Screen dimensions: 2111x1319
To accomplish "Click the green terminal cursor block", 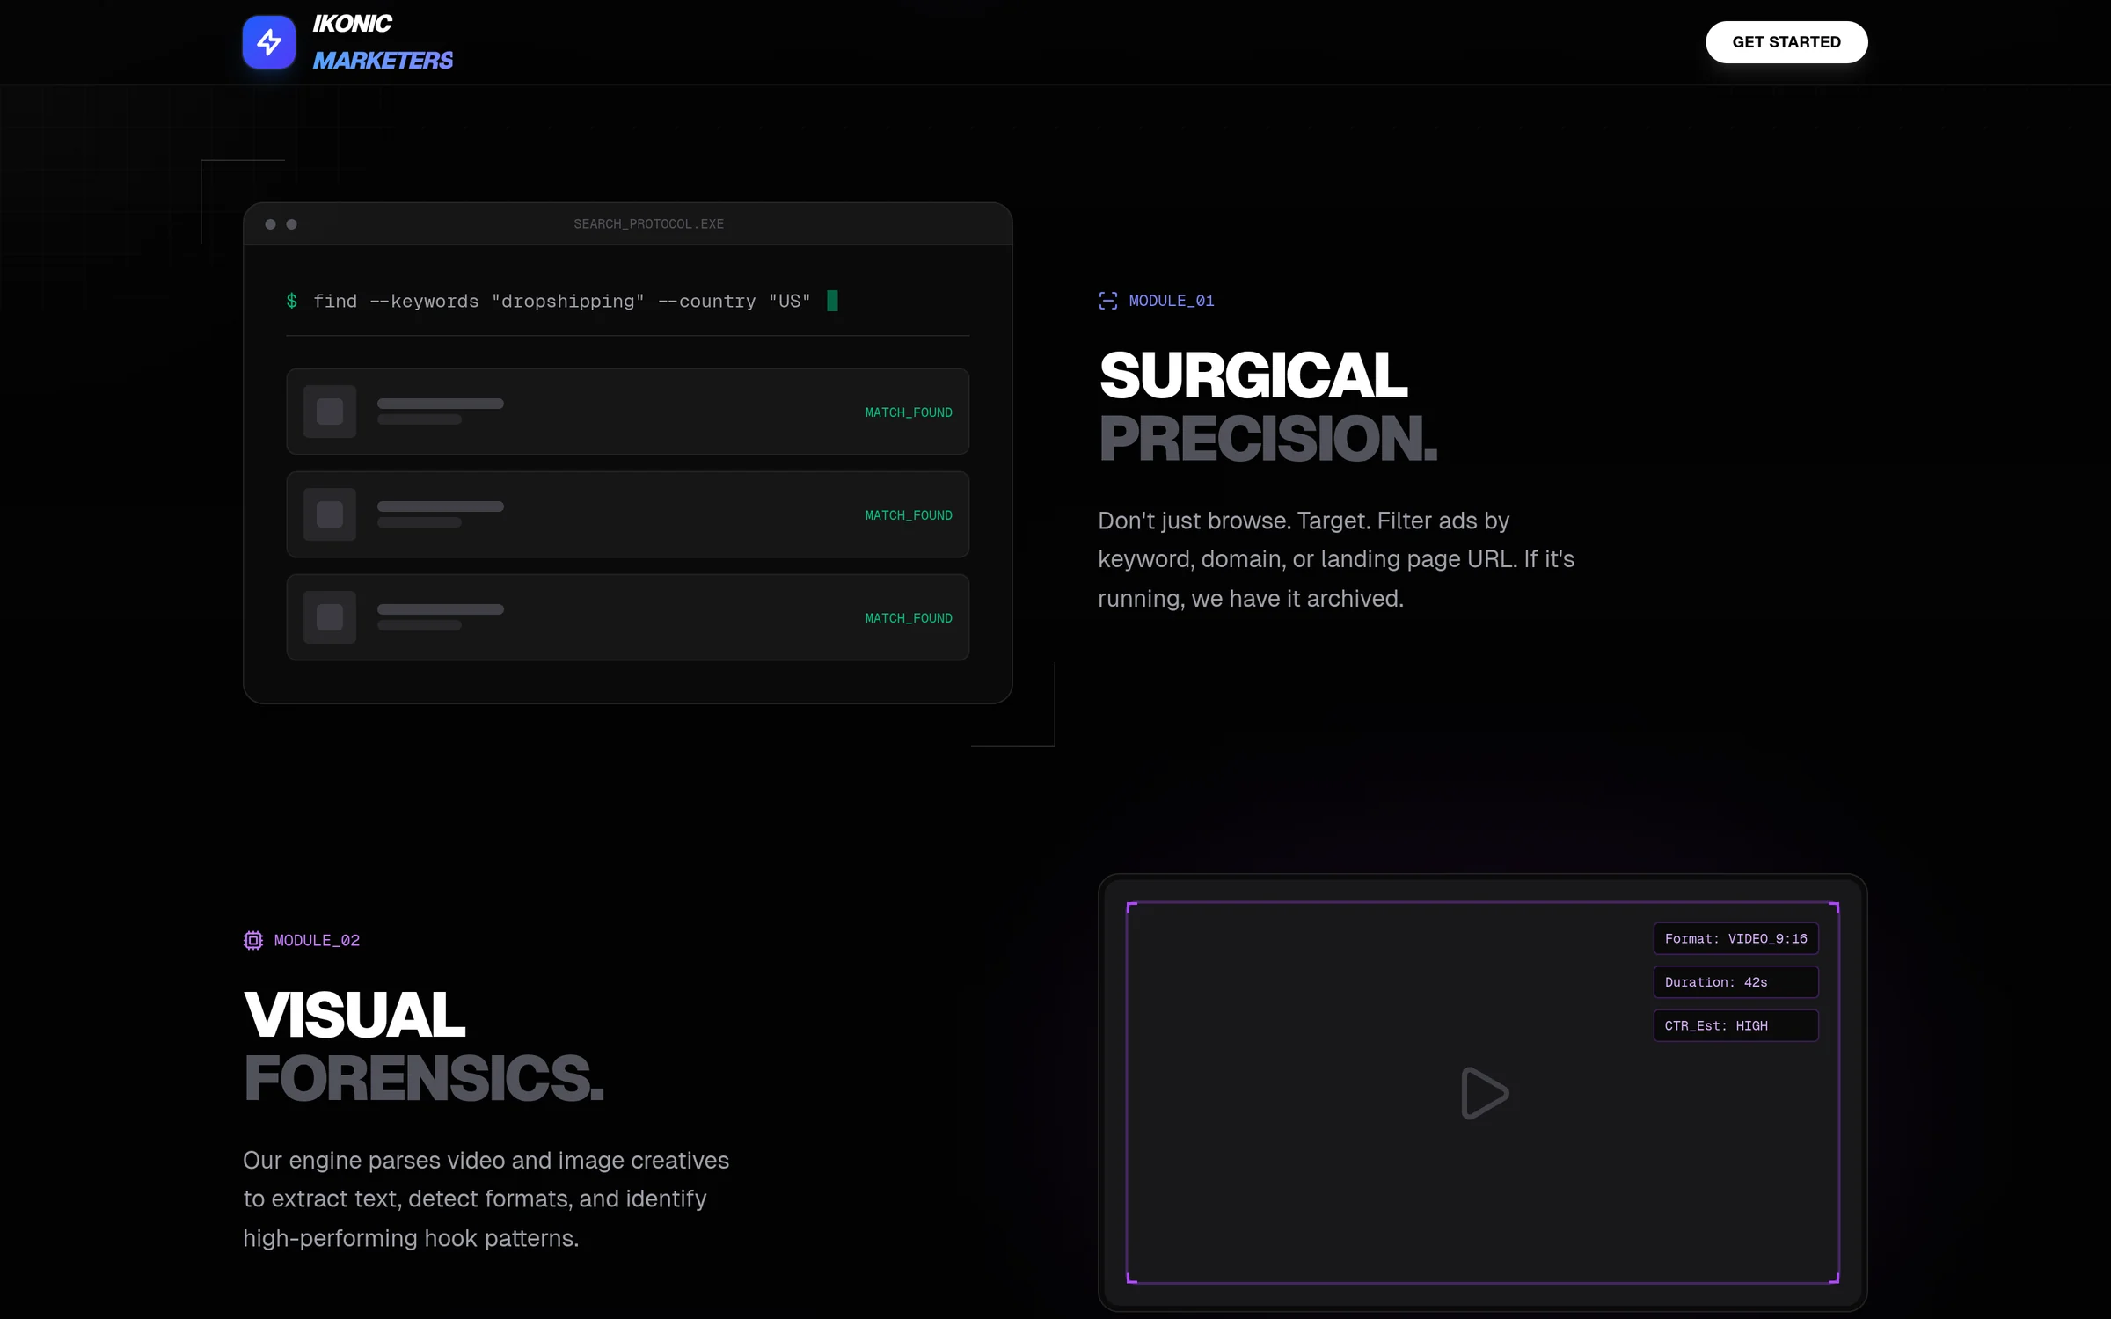I will click(x=832, y=301).
